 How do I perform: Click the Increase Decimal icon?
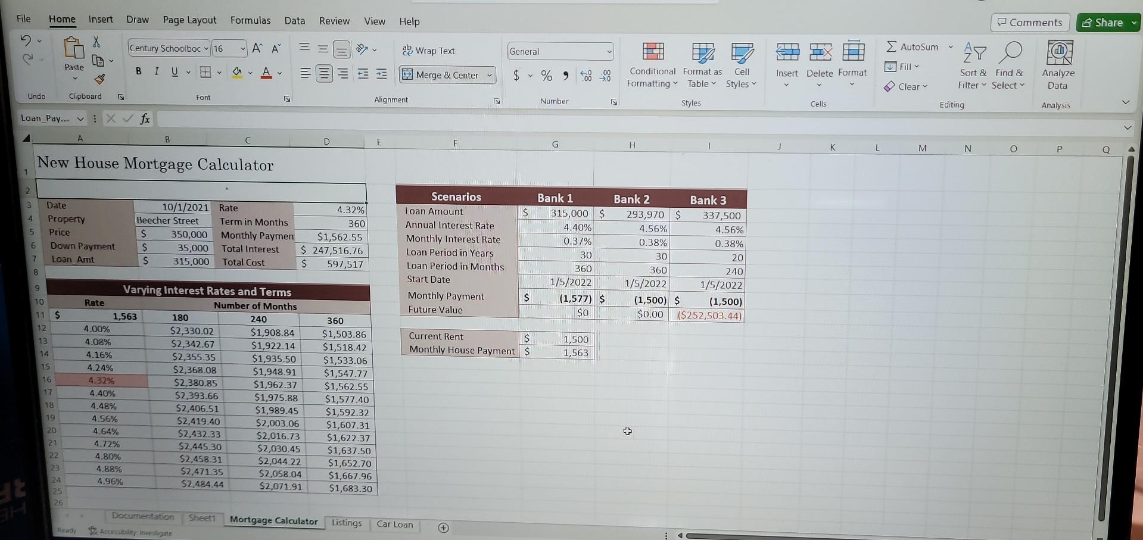tap(587, 76)
